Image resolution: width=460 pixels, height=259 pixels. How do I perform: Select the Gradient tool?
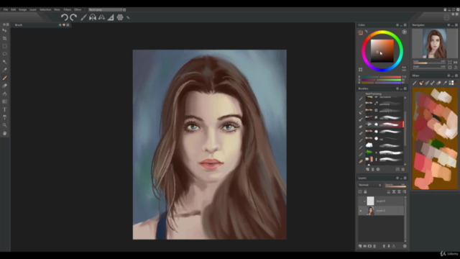5,101
